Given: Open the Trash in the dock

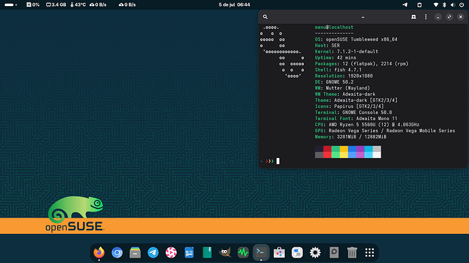Looking at the screenshot, I should pos(352,253).
